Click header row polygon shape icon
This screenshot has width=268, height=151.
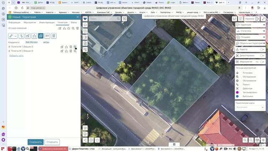(x=60, y=28)
